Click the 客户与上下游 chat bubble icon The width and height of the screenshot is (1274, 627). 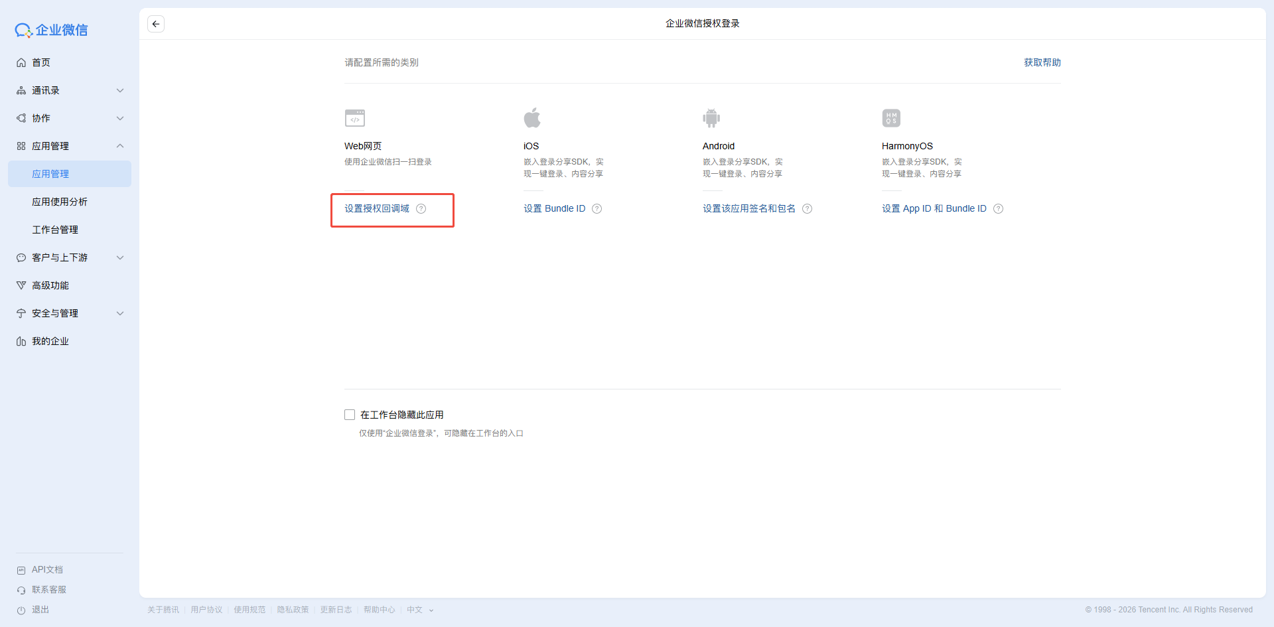pyautogui.click(x=21, y=257)
